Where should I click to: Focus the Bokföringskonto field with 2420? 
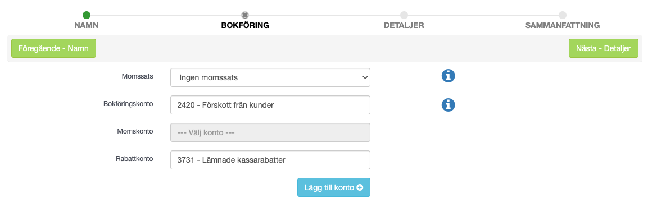270,105
